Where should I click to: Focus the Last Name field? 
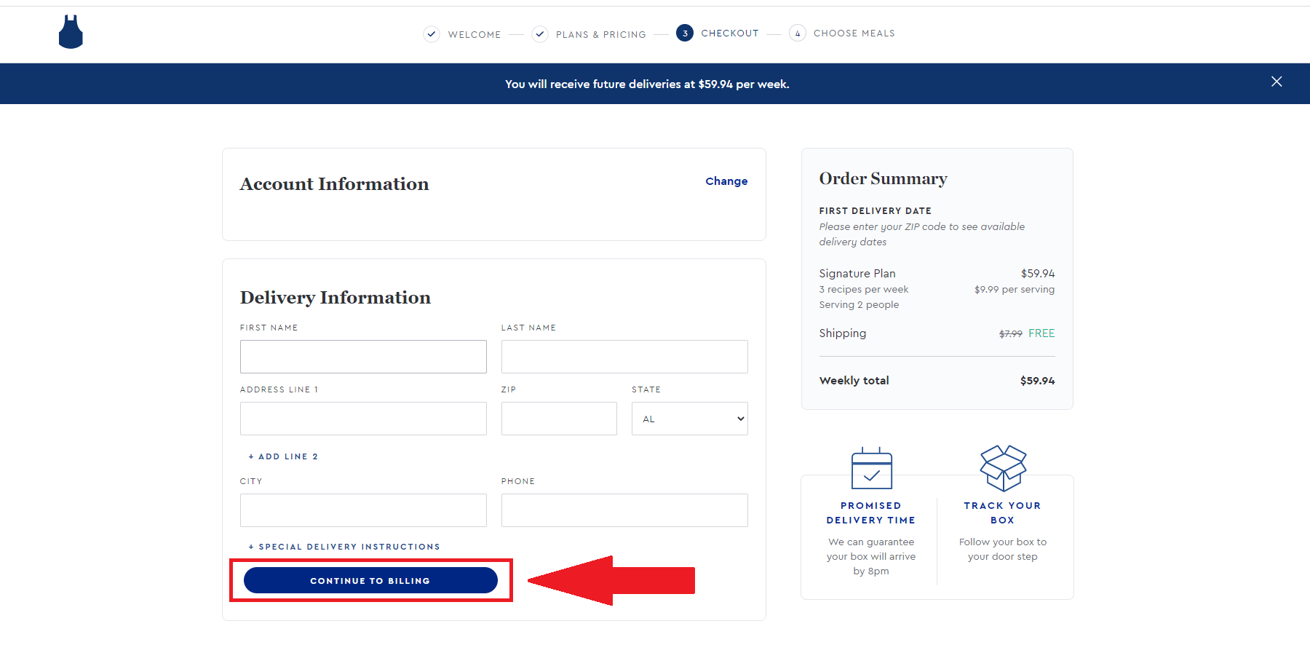[624, 357]
